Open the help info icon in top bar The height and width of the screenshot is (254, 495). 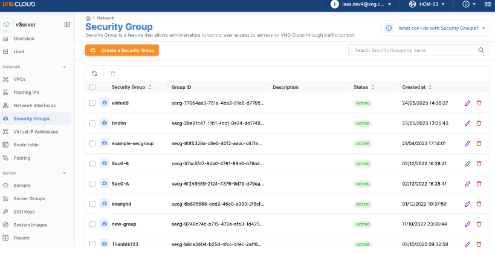click(466, 5)
